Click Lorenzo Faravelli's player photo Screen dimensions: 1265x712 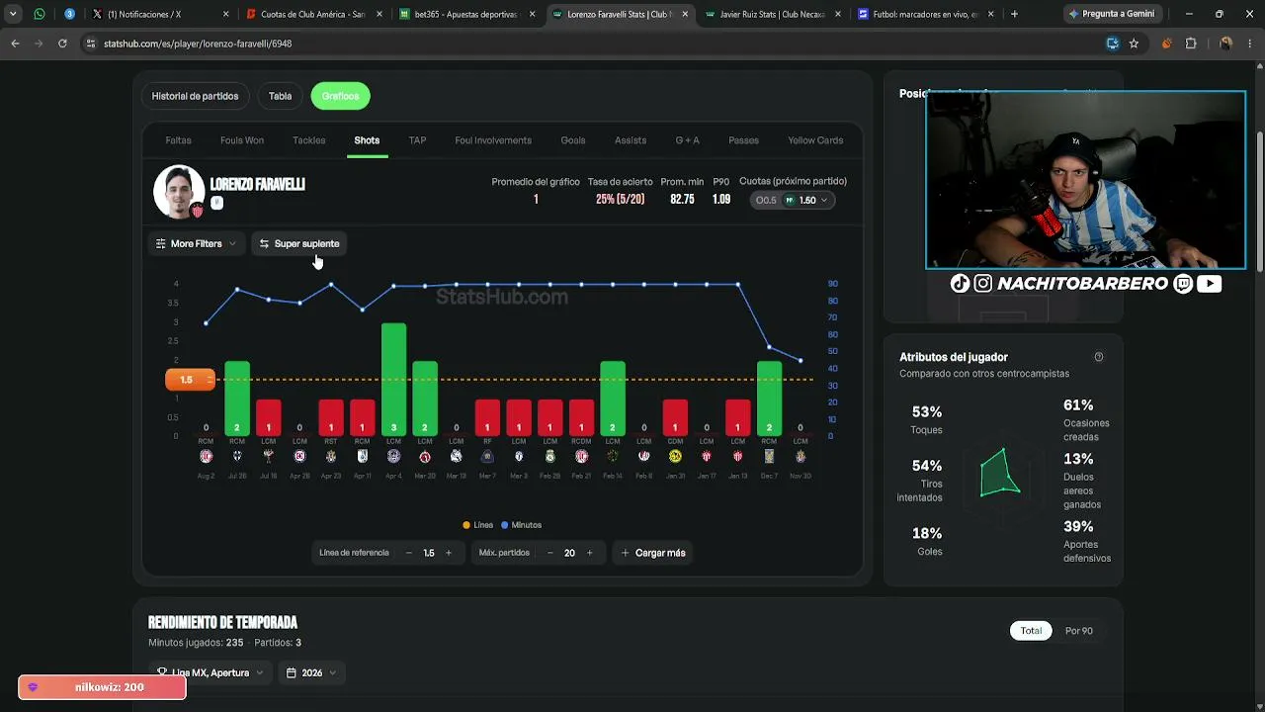(179, 191)
